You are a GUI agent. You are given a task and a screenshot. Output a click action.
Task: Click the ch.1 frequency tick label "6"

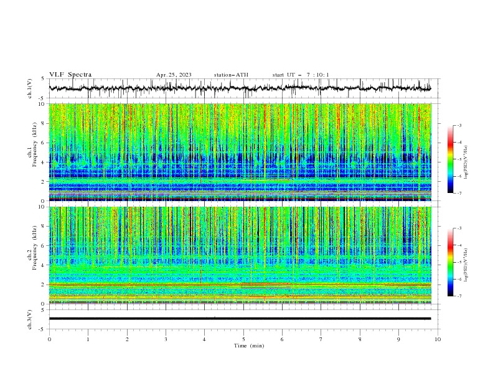[x=44, y=143]
